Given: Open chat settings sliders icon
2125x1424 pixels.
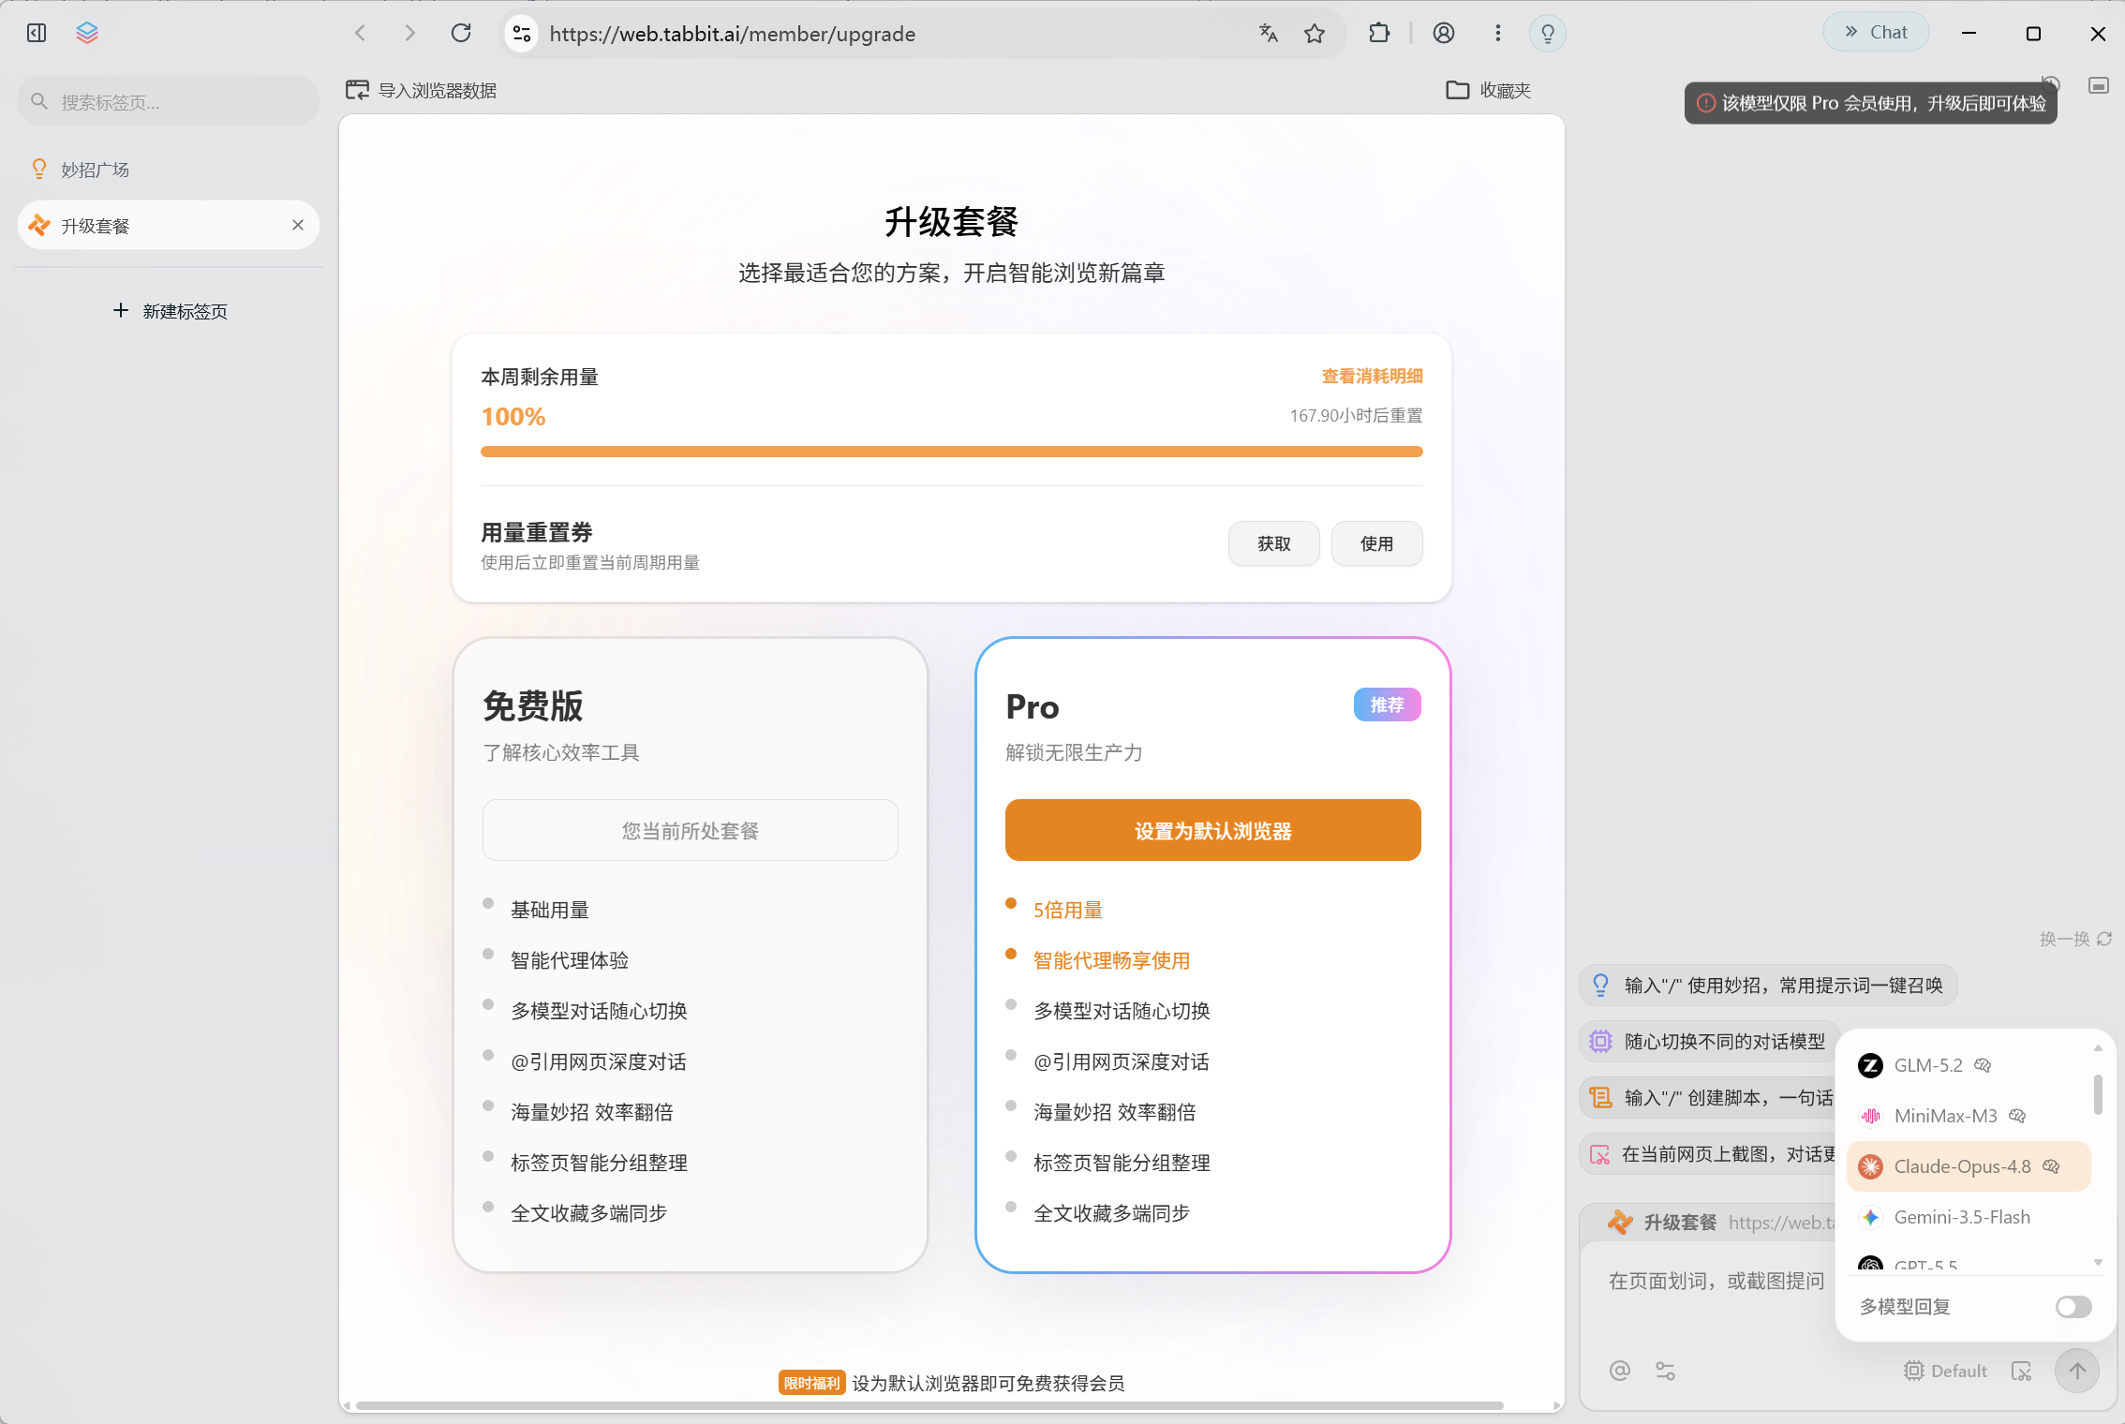Looking at the screenshot, I should [x=1665, y=1371].
